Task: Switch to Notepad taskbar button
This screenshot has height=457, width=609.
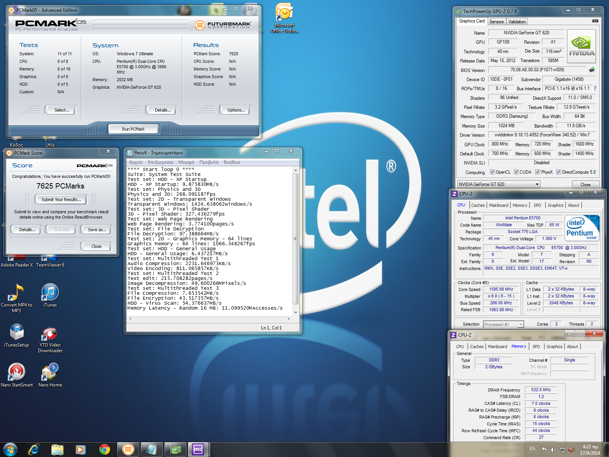Action: coord(151,450)
